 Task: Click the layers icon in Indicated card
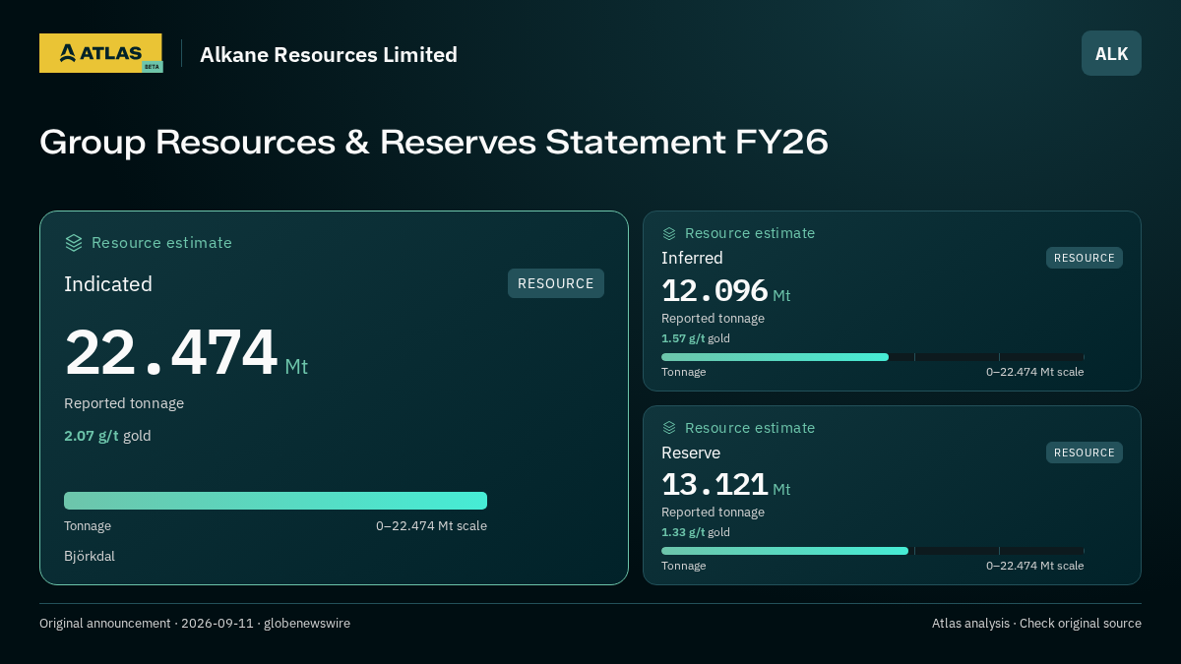point(74,243)
